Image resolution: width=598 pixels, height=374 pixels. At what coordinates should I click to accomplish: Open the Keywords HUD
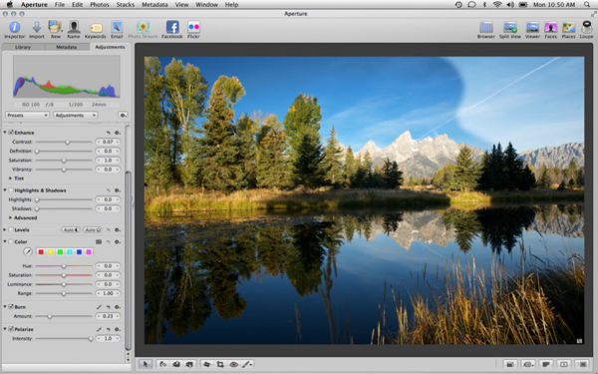coord(95,30)
